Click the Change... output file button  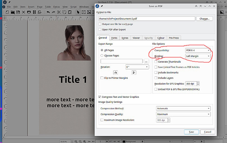pyautogui.click(x=204, y=19)
